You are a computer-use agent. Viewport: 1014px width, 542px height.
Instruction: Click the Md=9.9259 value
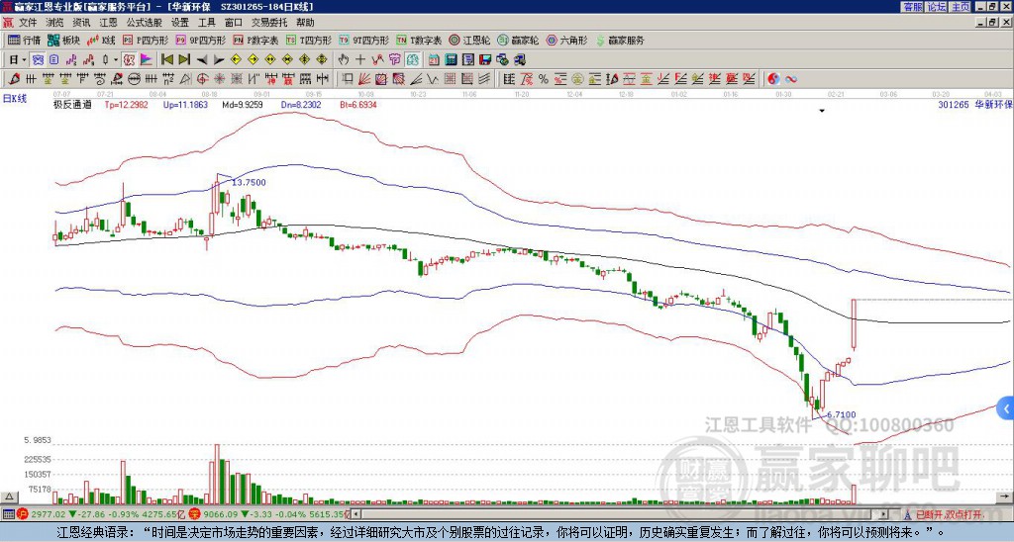[243, 105]
